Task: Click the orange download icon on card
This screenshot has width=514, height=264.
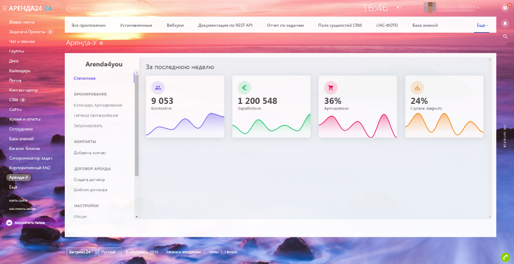Action: [417, 88]
